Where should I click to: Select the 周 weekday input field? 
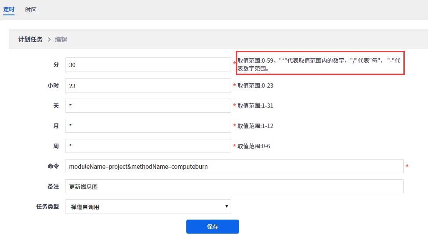(148, 146)
